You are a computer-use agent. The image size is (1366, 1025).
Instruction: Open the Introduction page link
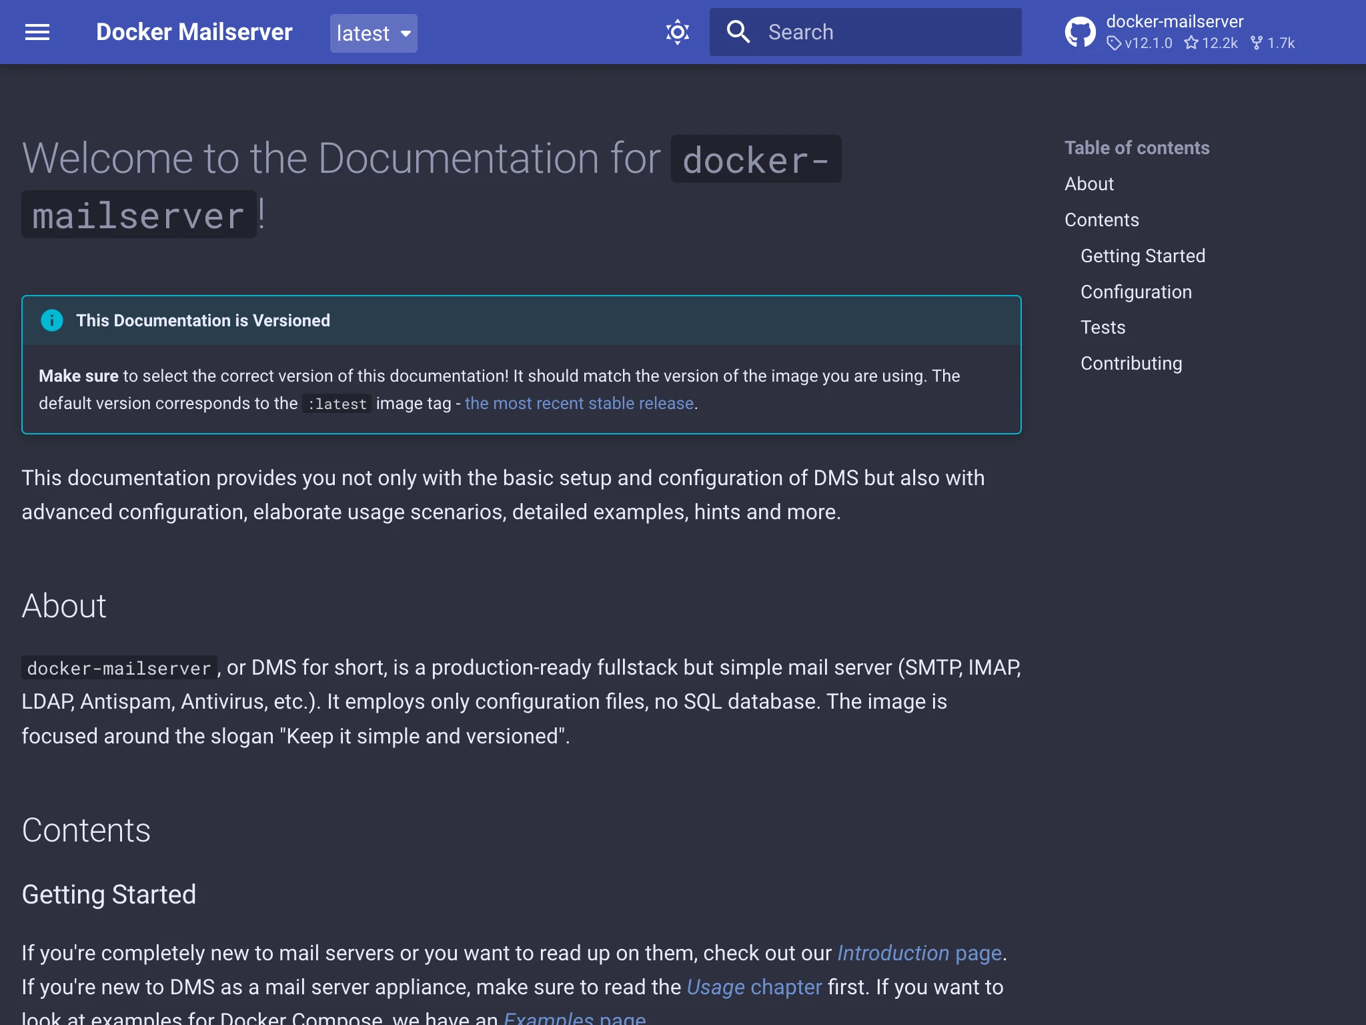coord(920,953)
